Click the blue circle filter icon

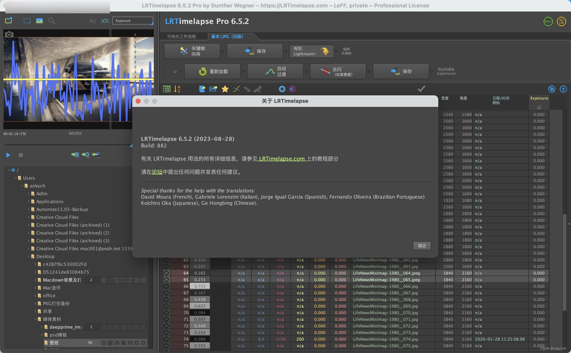pyautogui.click(x=282, y=89)
